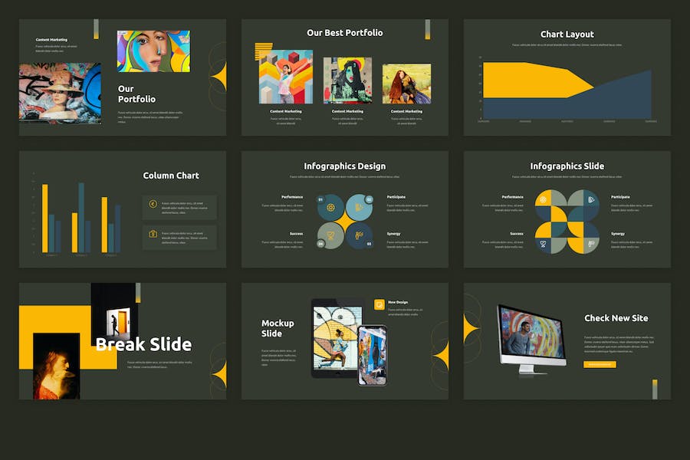Select the Chart Layout slide title
Screen dimensions: 690x460
point(567,34)
